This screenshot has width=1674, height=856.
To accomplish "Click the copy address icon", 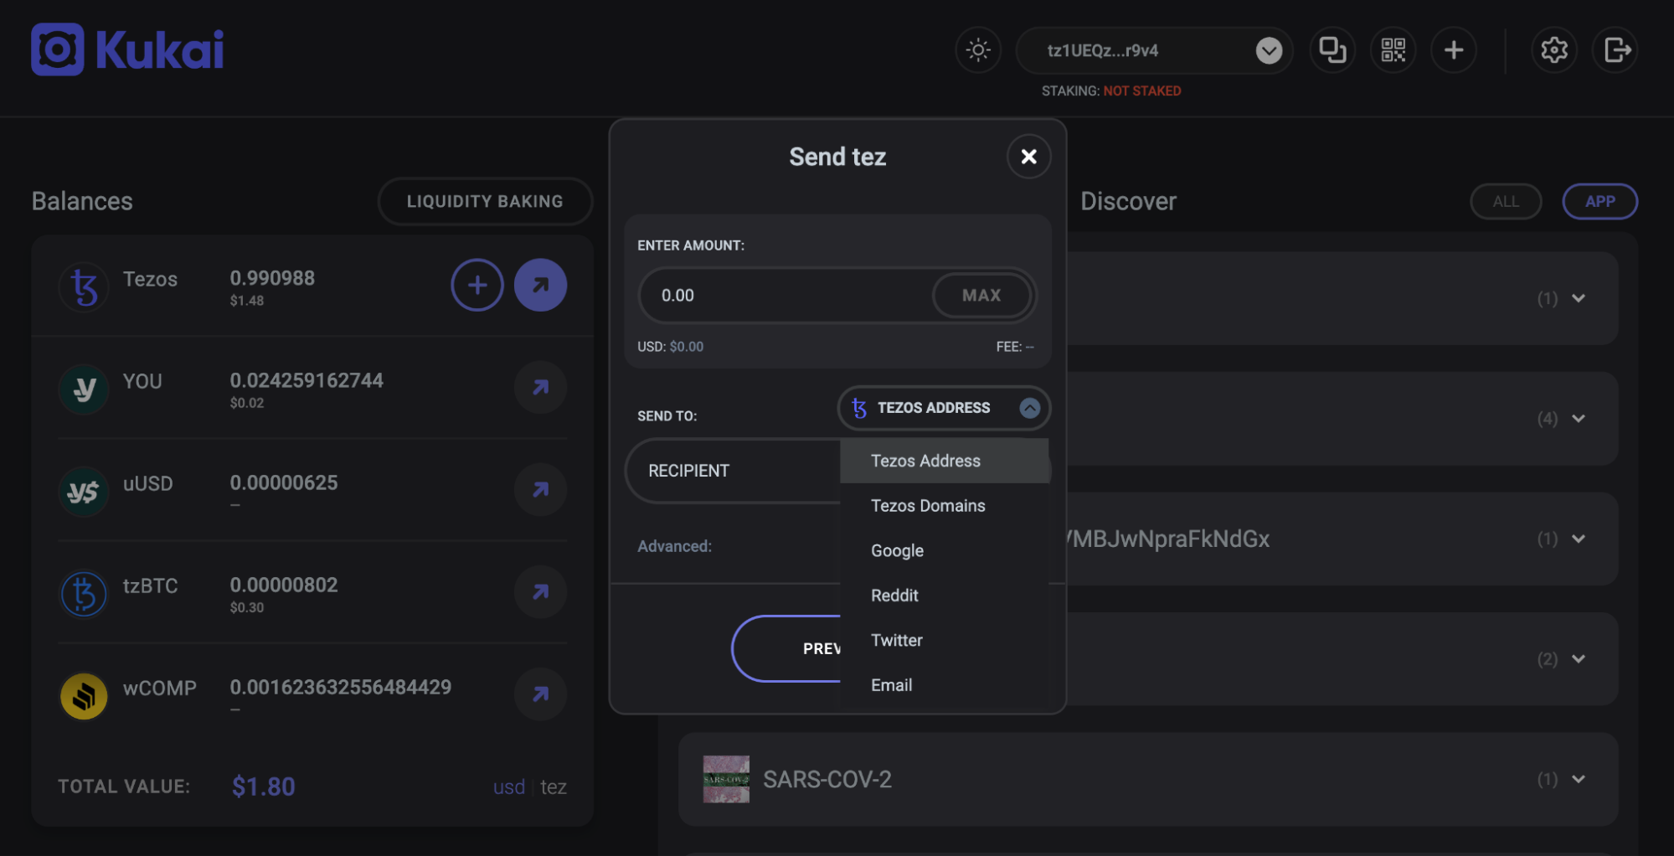I will 1331,50.
